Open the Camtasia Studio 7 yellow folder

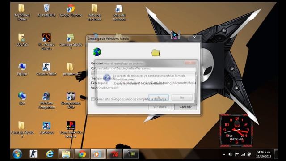click(22, 130)
